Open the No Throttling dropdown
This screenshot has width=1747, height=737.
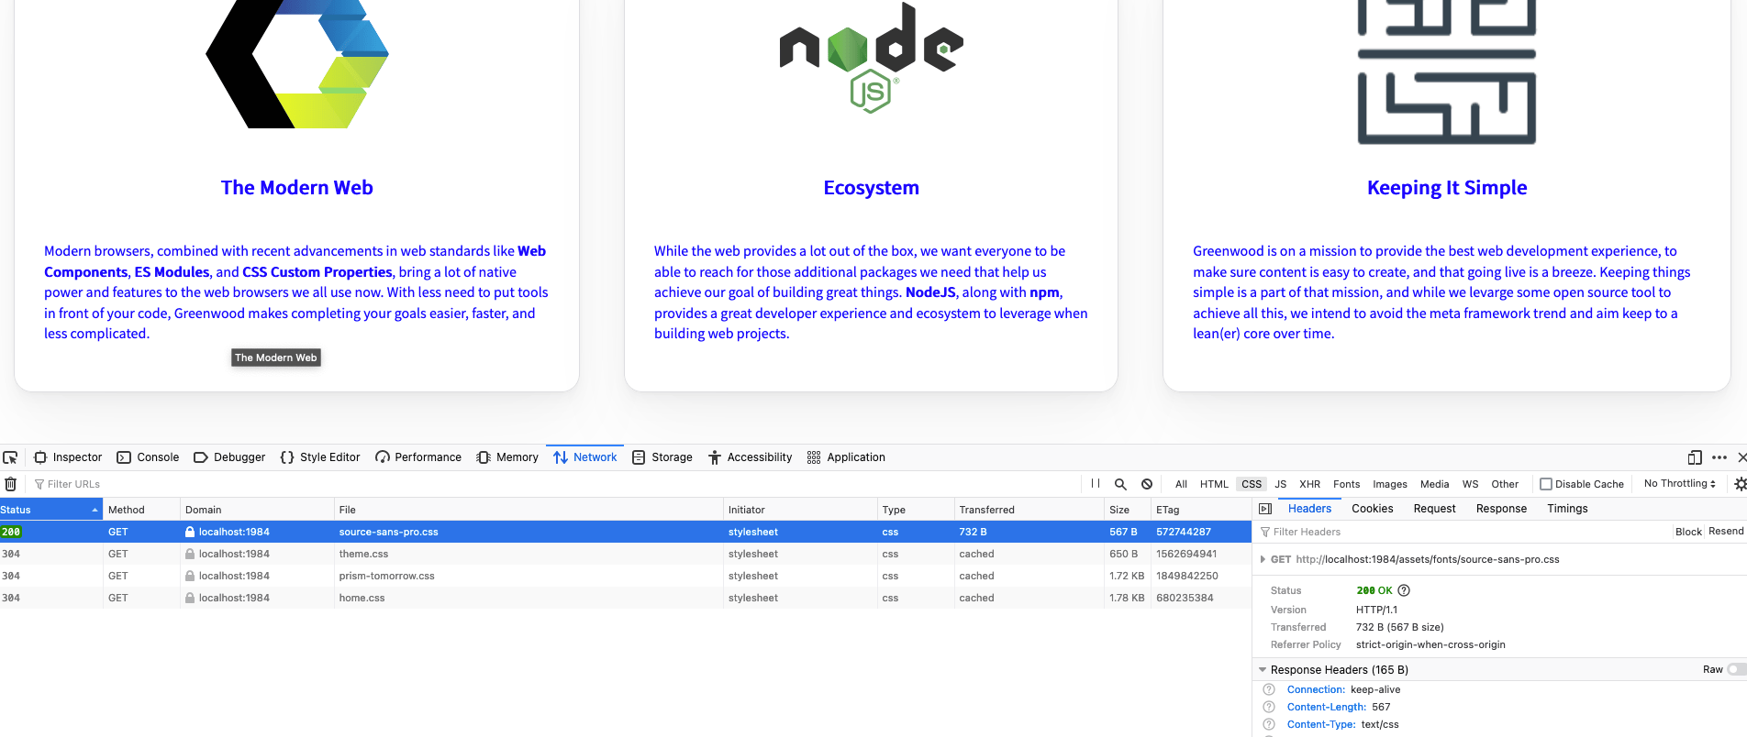[1679, 483]
